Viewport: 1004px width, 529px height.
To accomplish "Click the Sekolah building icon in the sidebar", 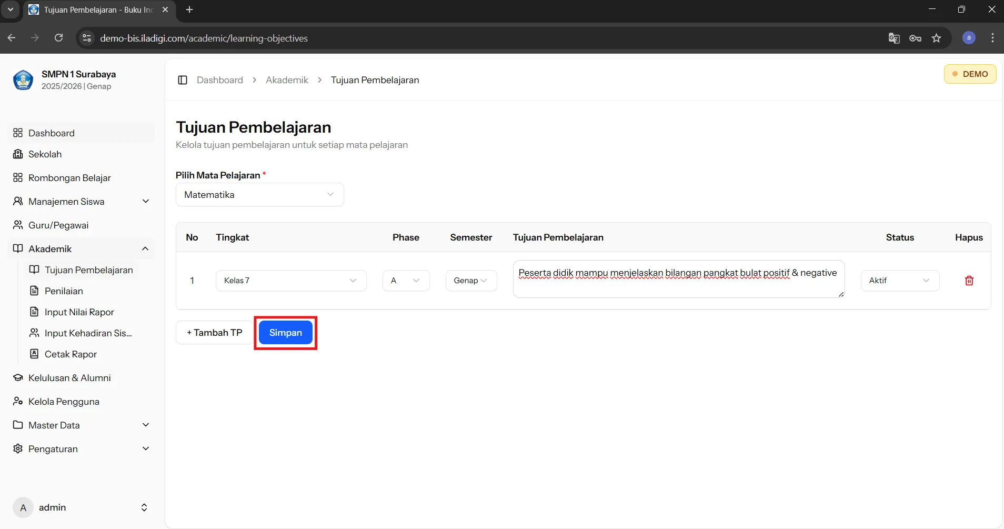I will [18, 154].
